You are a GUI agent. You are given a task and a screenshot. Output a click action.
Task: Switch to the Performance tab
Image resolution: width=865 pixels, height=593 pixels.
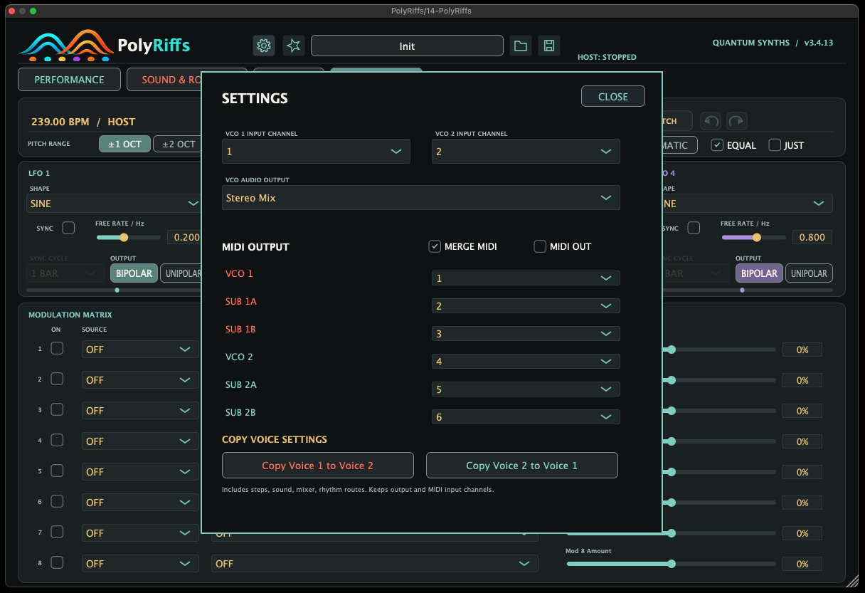tap(69, 80)
